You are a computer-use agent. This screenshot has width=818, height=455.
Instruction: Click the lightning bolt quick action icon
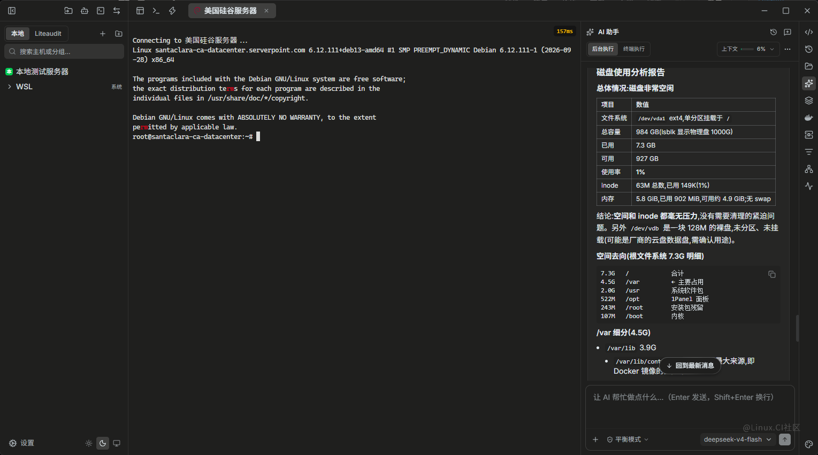(x=172, y=11)
